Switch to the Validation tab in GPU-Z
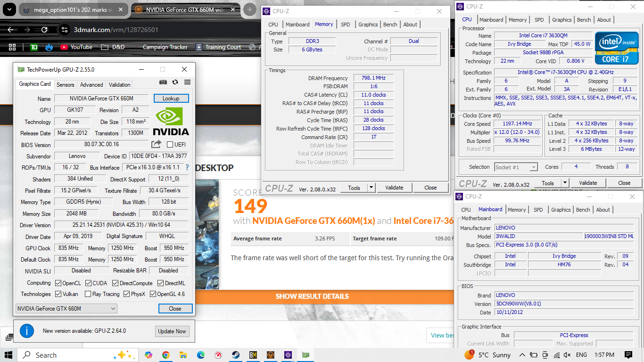The image size is (644, 362). pos(119,85)
